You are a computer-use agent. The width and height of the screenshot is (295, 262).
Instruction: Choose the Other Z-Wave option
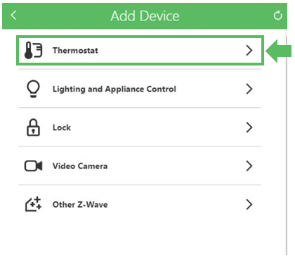140,204
